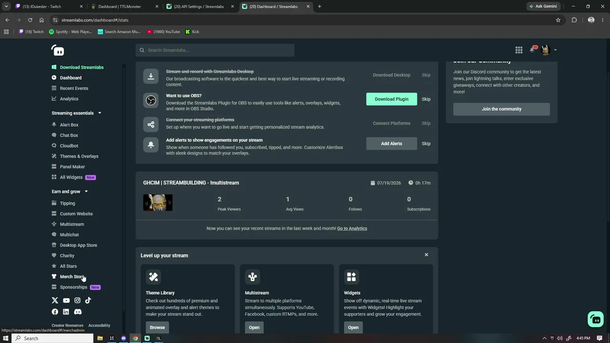The width and height of the screenshot is (610, 343).
Task: Click the Instagram social icon
Action: (77, 301)
